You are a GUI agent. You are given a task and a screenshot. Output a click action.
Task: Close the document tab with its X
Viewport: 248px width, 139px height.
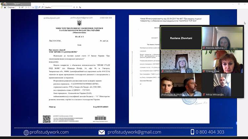tap(44, 4)
